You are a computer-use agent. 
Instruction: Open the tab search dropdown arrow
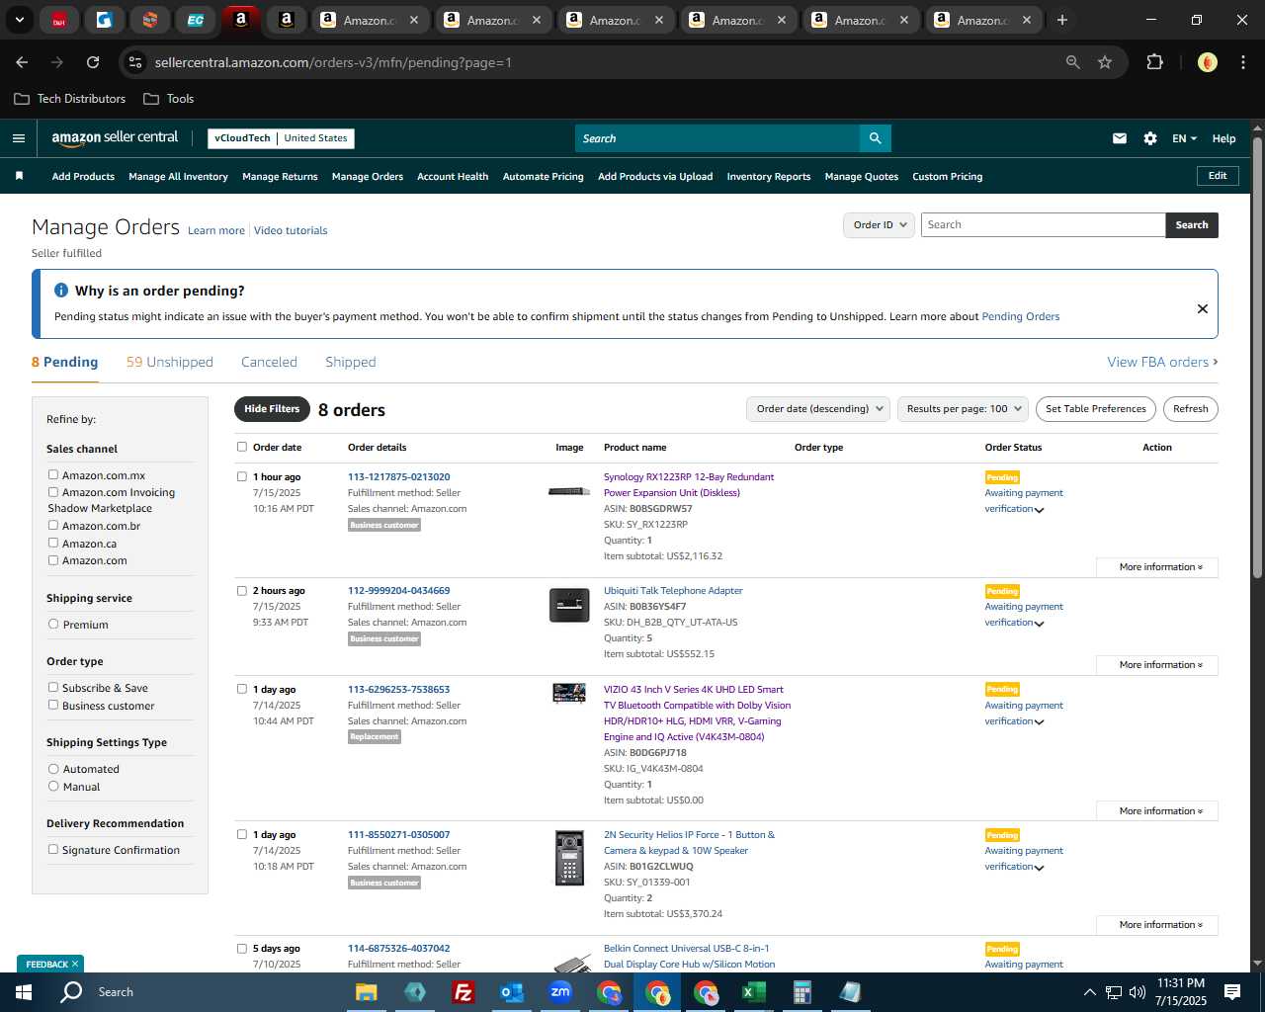click(20, 20)
